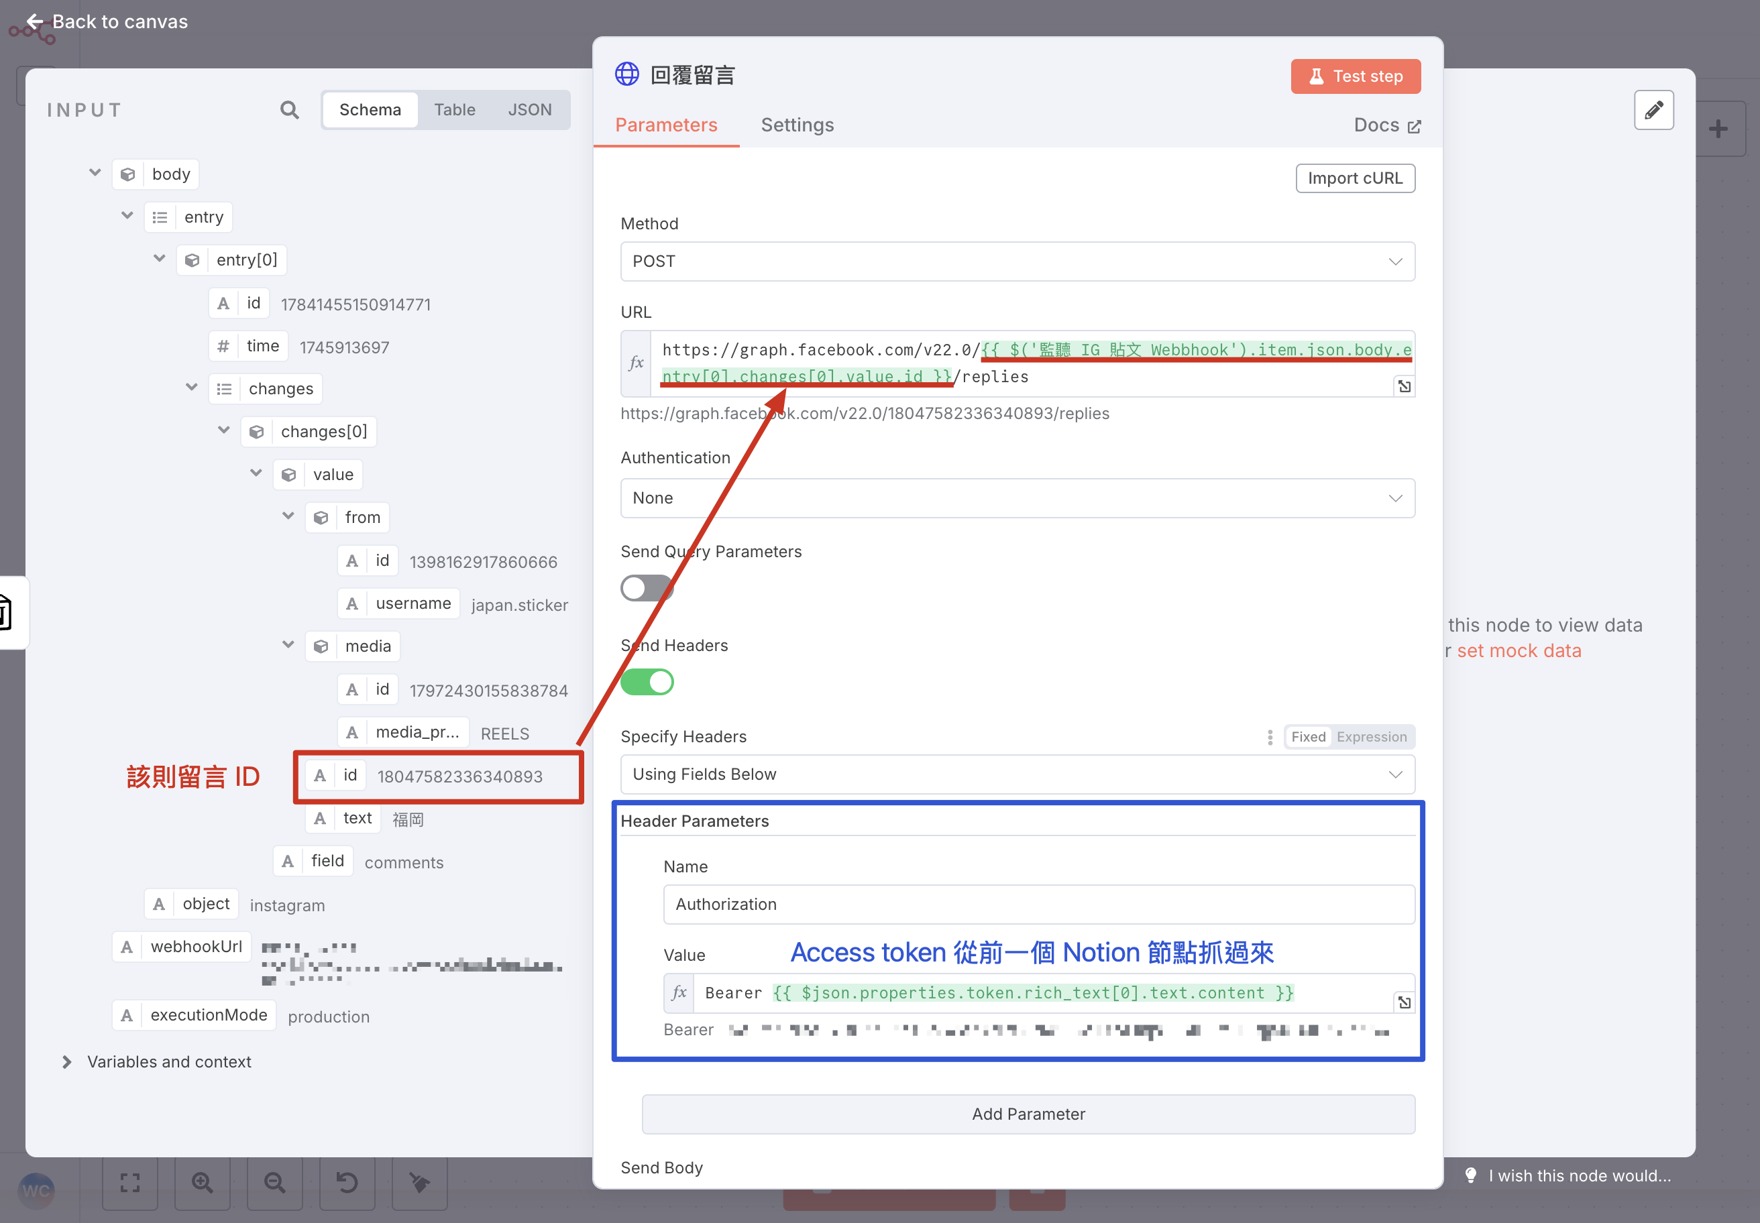Expand the URL expression editor icon
This screenshot has height=1223, width=1760.
click(1404, 386)
